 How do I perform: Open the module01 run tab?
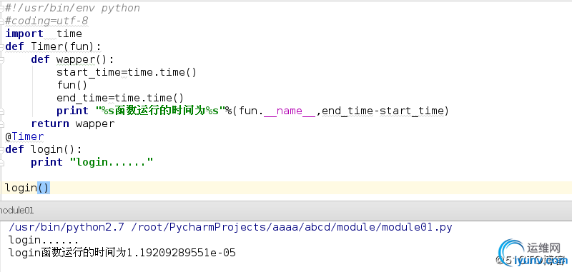[16, 210]
